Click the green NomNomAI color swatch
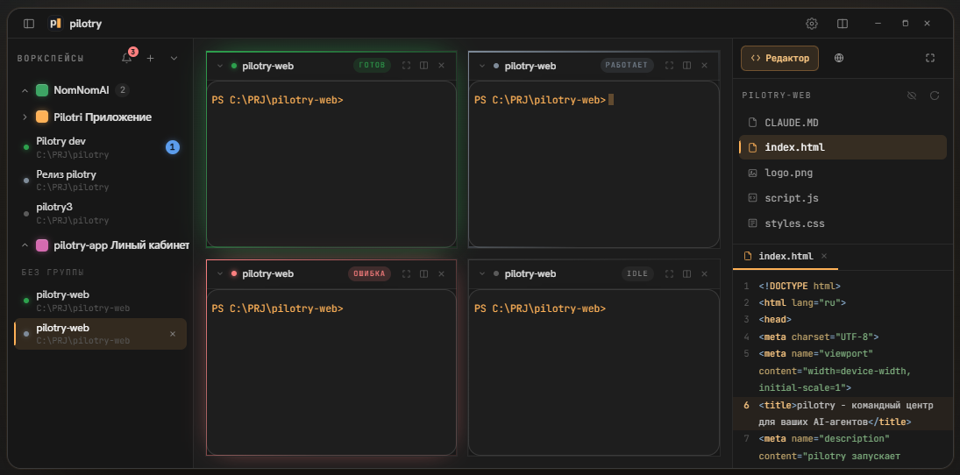 (x=42, y=90)
